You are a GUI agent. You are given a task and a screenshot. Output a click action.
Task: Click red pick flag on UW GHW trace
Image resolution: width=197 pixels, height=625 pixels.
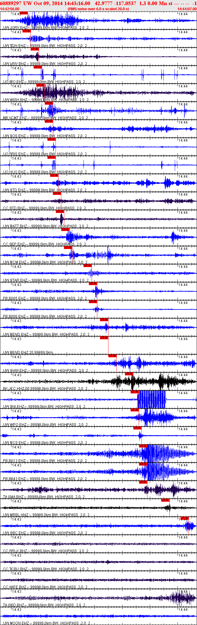click(x=112, y=356)
